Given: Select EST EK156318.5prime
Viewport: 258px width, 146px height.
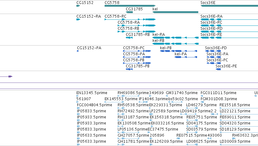Looking at the screenshot, I should [x=166, y=117].
